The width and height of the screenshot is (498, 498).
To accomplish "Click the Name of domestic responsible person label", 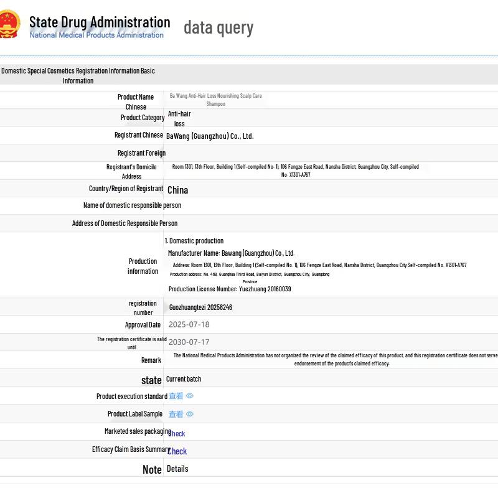I will [x=133, y=205].
